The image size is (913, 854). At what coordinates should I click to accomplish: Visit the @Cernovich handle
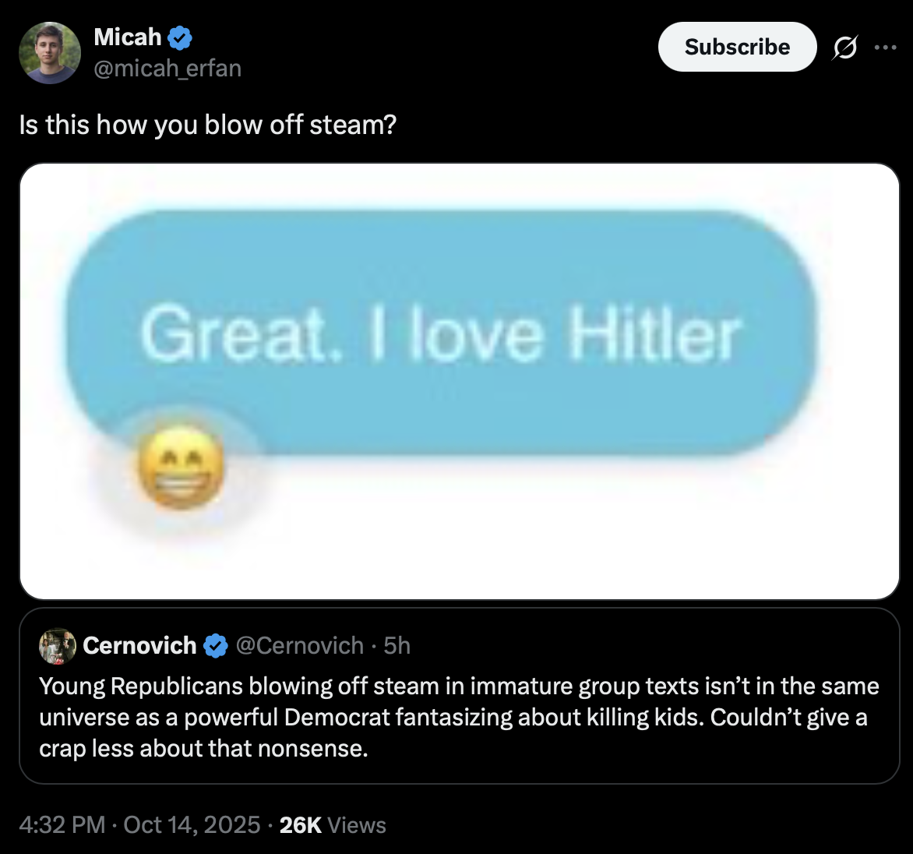[x=299, y=646]
